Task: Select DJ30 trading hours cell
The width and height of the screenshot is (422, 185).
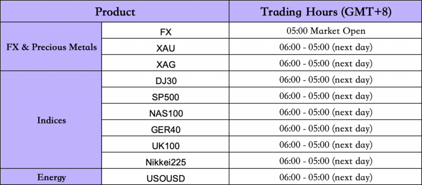Action: coord(326,80)
